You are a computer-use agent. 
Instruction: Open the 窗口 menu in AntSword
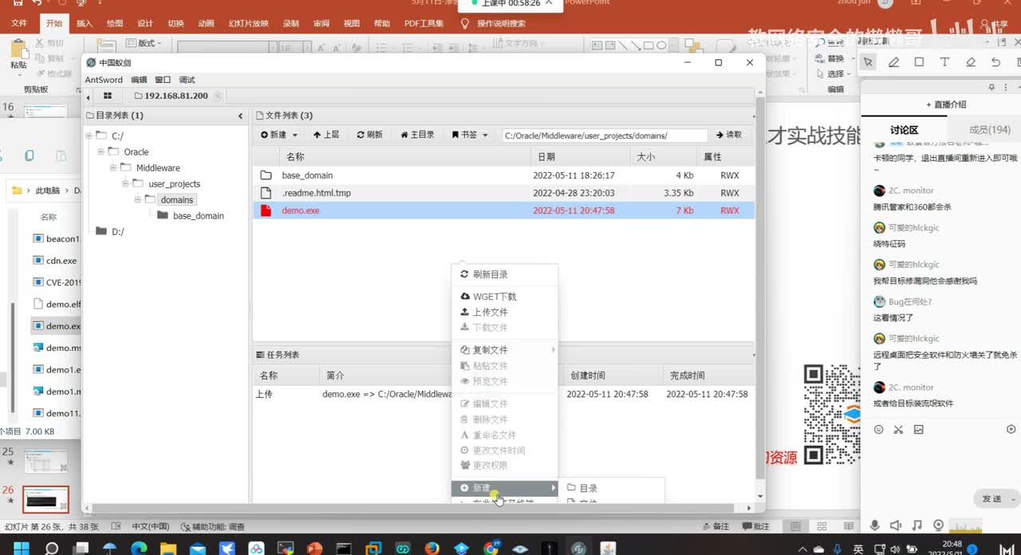163,80
